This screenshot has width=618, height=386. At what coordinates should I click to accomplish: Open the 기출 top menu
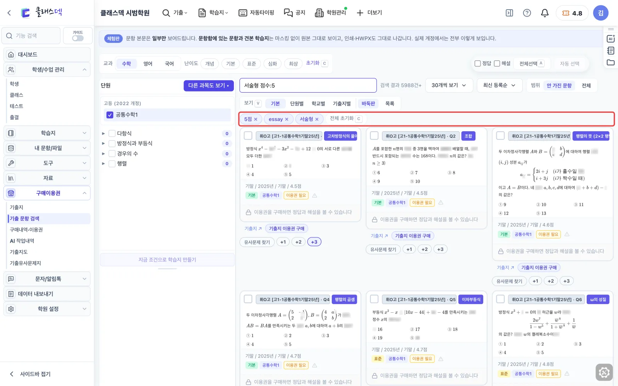pos(175,13)
